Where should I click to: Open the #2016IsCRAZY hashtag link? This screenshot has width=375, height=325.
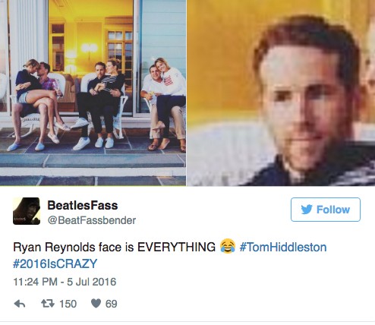pyautogui.click(x=55, y=263)
